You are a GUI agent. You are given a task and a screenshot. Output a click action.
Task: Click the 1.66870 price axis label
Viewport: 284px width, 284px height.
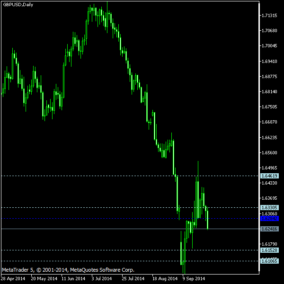(x=269, y=122)
